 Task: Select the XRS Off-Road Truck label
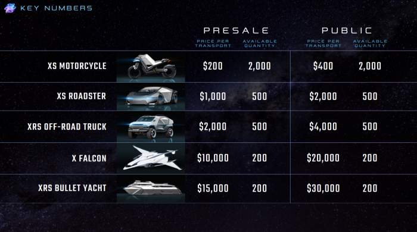pos(67,127)
